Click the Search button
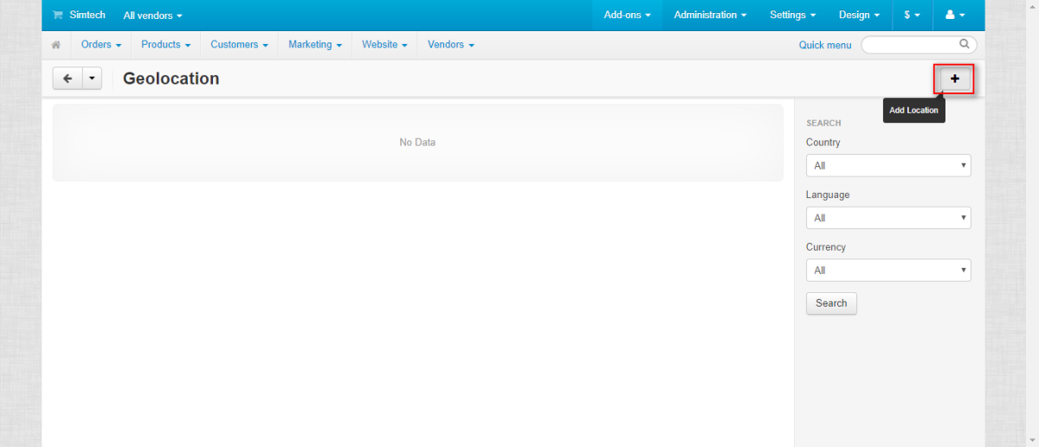This screenshot has height=447, width=1039. 831,303
